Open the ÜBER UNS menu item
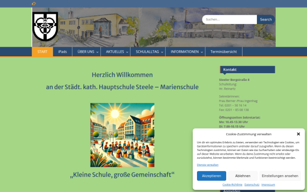307x192 pixels. tap(86, 52)
